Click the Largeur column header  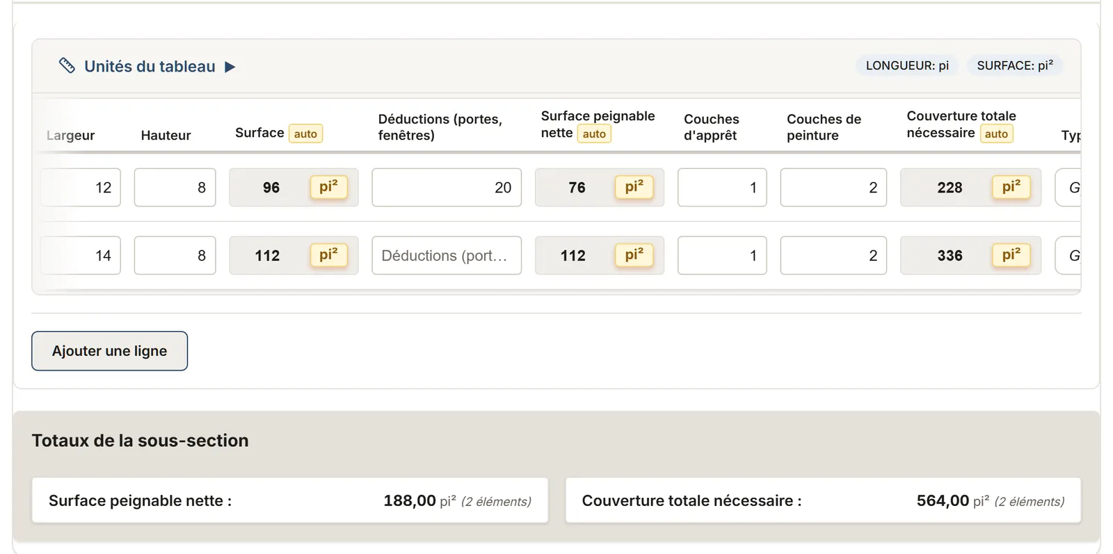point(70,136)
